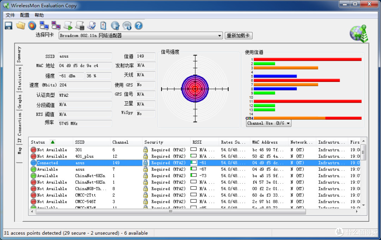Click the blue channel 5 usage bar
Image resolution: width=381 pixels, height=240 pixels.
(275, 76)
